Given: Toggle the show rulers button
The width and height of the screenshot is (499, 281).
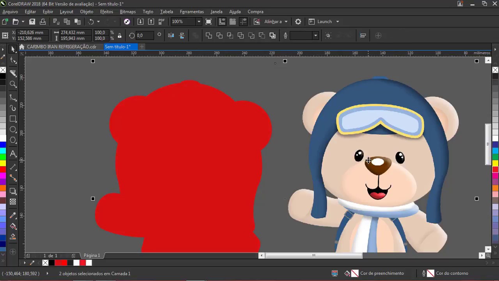Looking at the screenshot, I should click(x=222, y=21).
